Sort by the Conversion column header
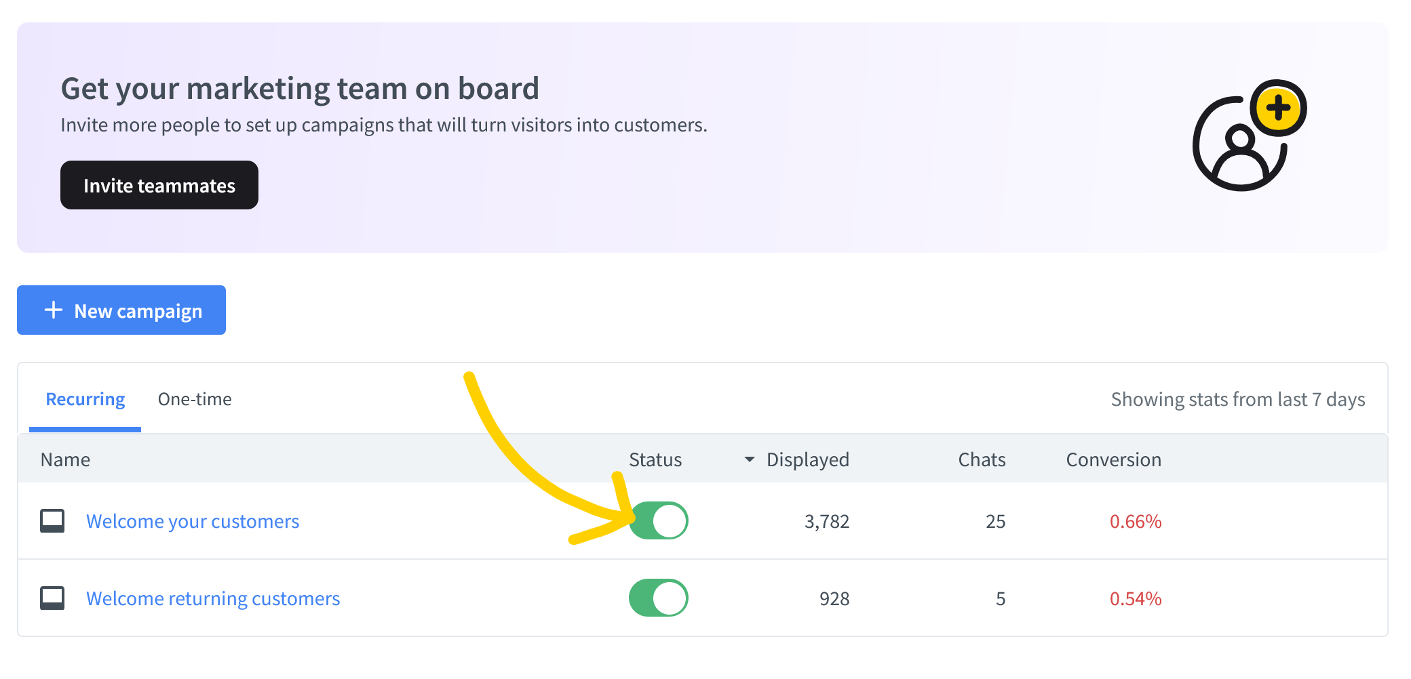Screen dimensions: 1411x679 point(1113,459)
